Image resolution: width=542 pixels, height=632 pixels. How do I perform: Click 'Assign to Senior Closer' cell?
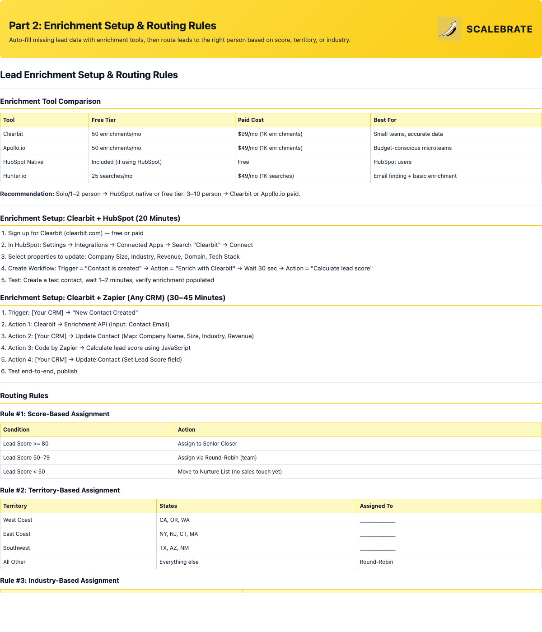click(358, 444)
